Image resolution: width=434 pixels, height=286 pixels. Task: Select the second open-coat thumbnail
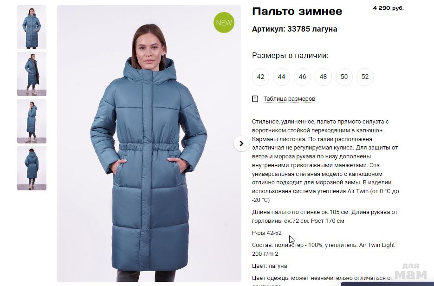click(32, 74)
